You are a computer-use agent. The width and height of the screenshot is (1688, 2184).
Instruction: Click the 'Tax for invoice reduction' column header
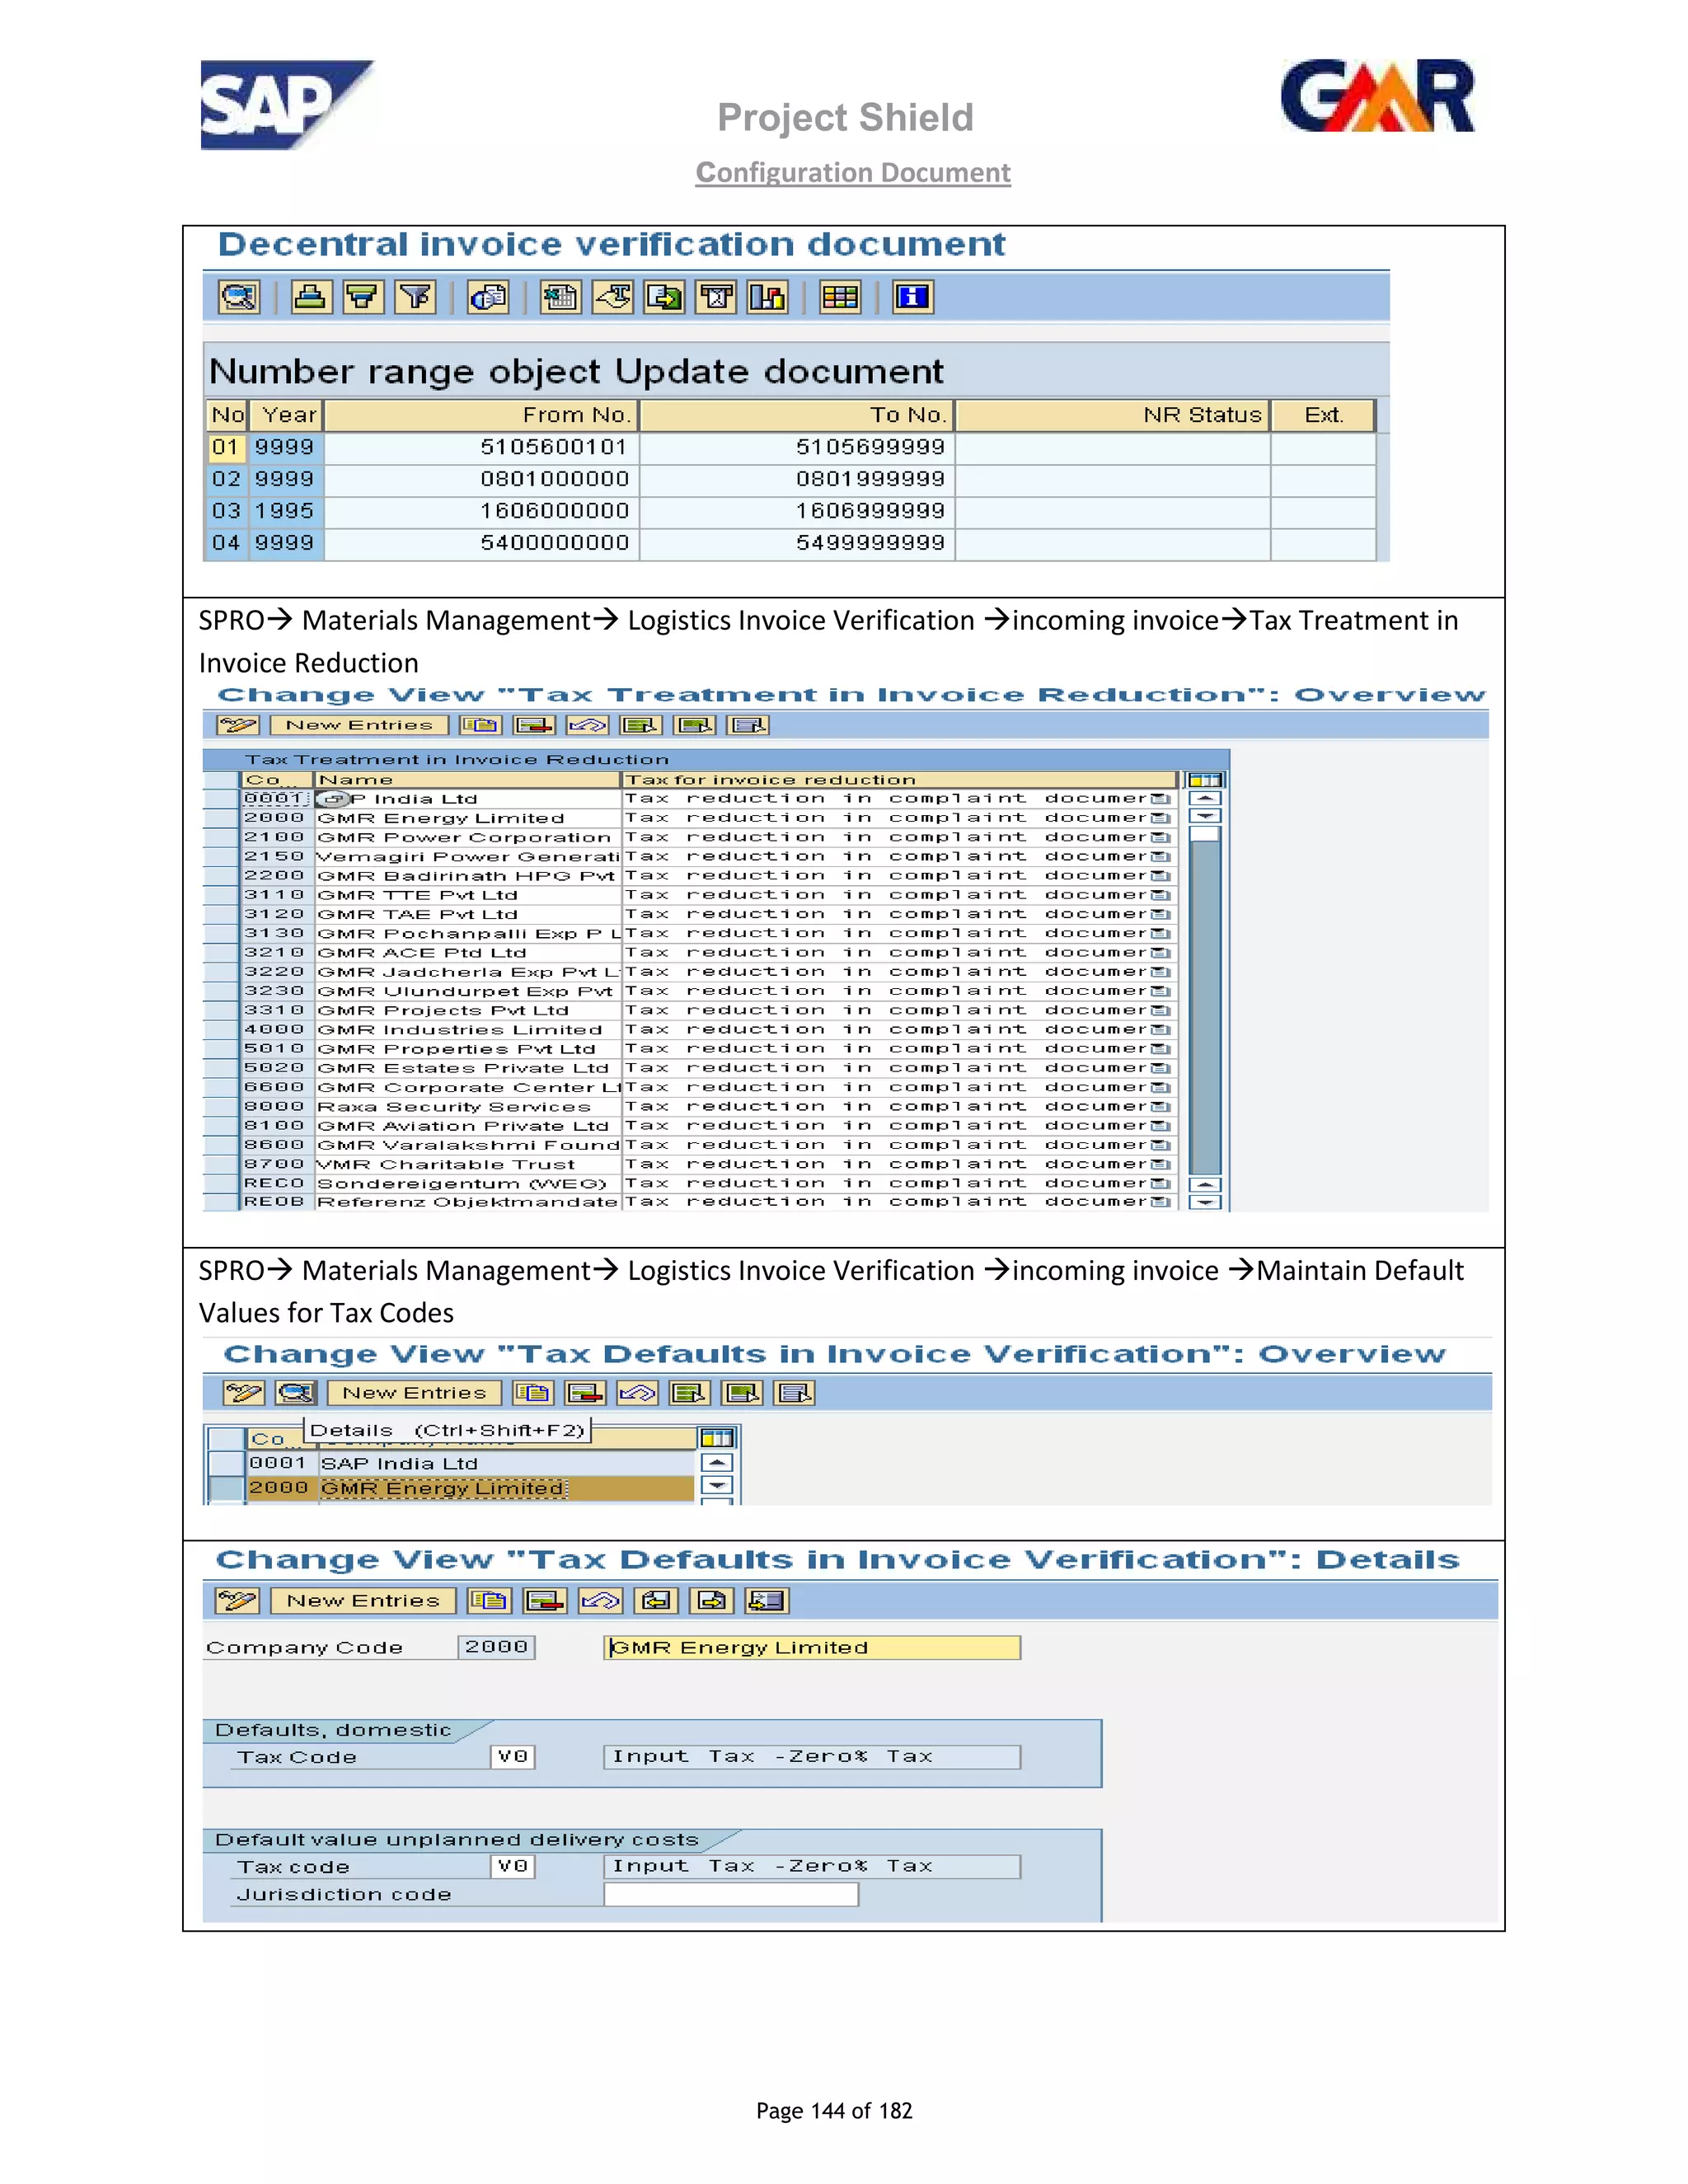pyautogui.click(x=899, y=780)
